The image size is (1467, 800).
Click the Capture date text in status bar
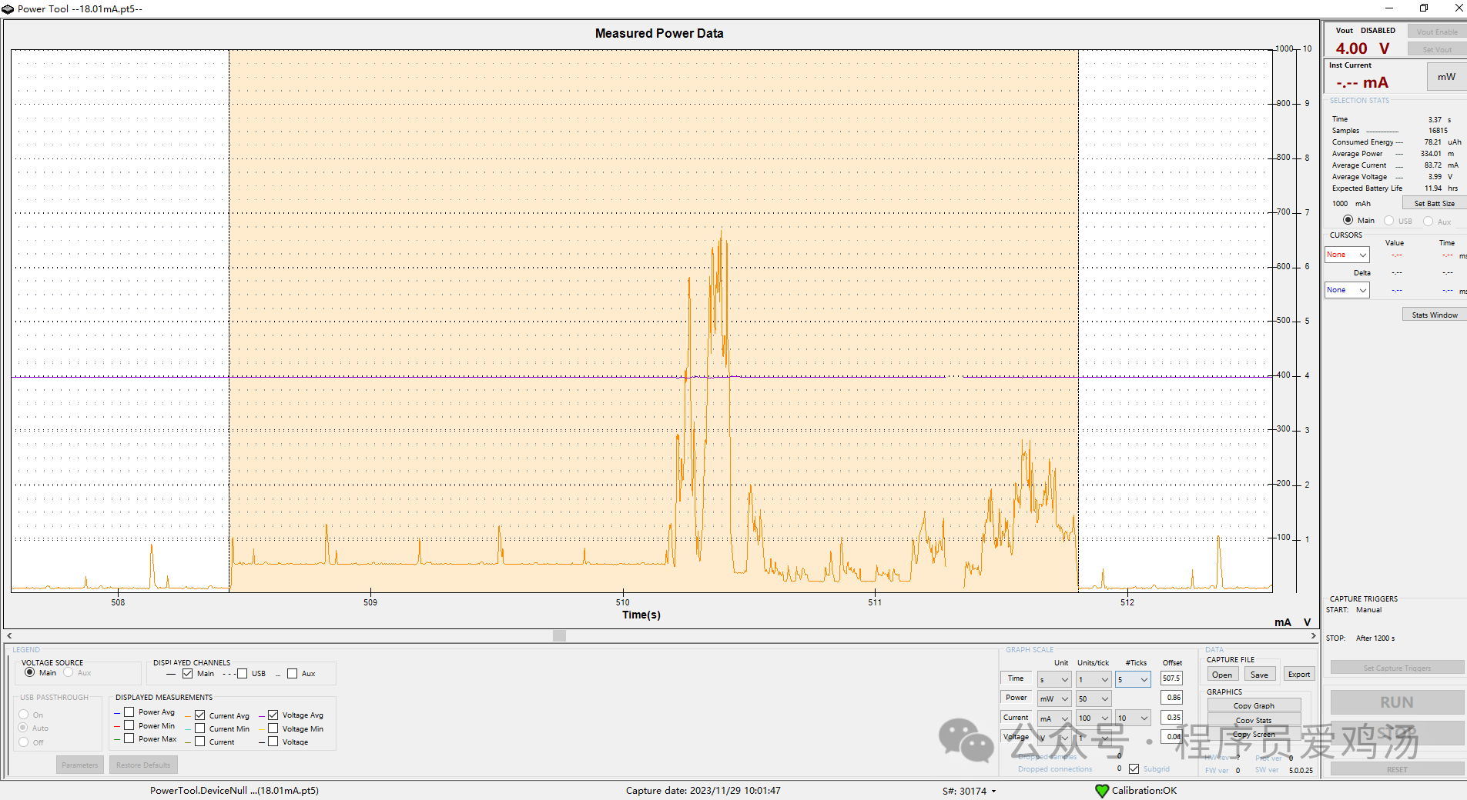(x=703, y=791)
